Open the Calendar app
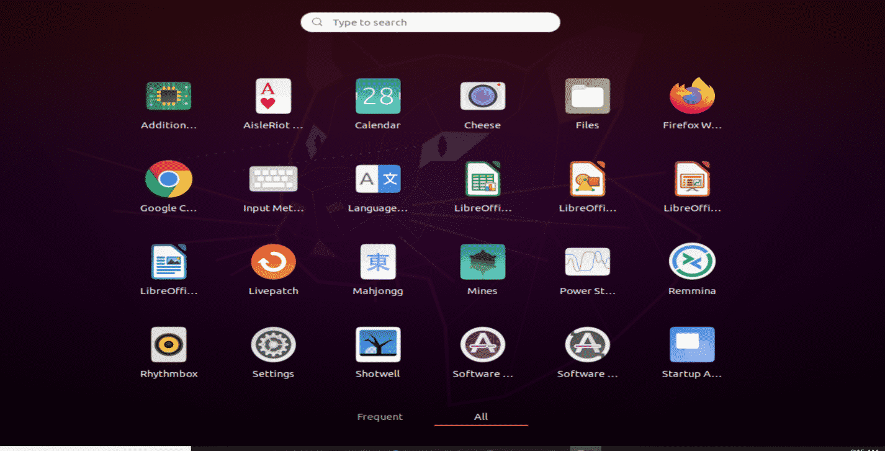 pyautogui.click(x=378, y=96)
